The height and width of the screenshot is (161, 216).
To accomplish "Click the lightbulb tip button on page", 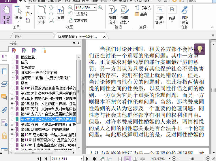I will tap(200, 49).
